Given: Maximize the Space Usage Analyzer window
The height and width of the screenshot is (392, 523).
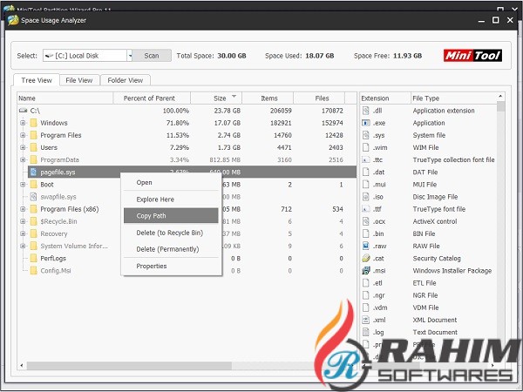Looking at the screenshot, I should point(496,20).
